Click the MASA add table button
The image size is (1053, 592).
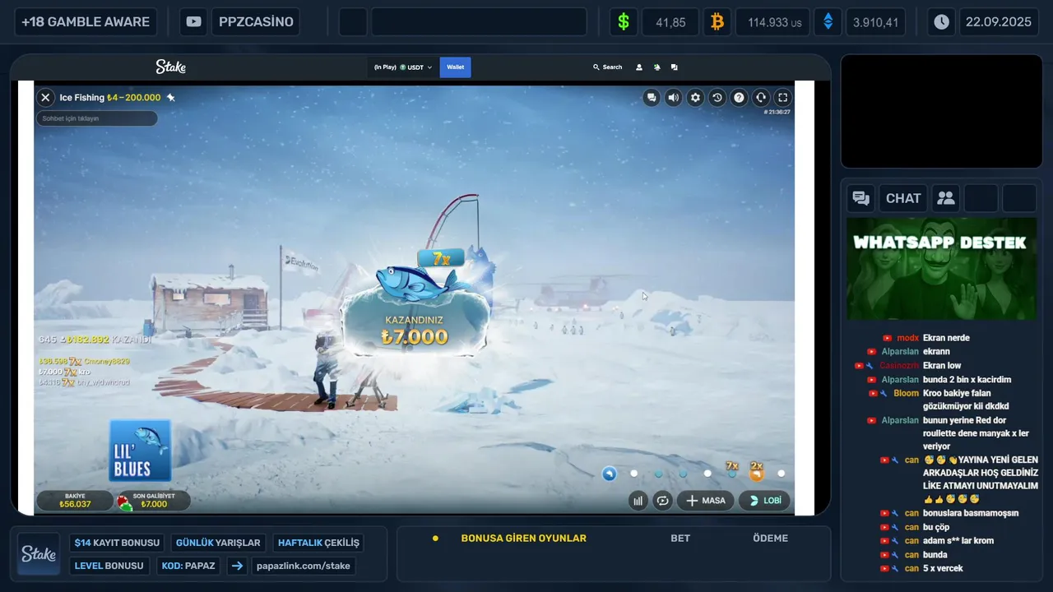706,501
